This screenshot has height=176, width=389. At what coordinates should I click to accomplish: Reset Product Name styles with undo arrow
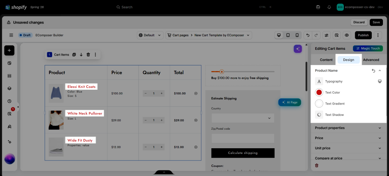(x=373, y=71)
